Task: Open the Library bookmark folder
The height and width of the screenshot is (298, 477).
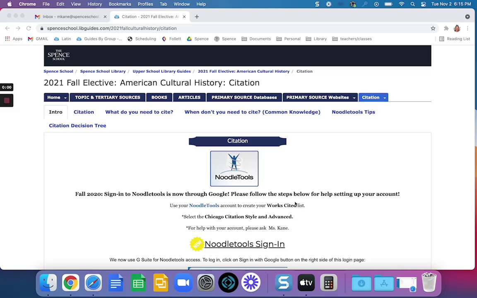Action: coord(316,39)
